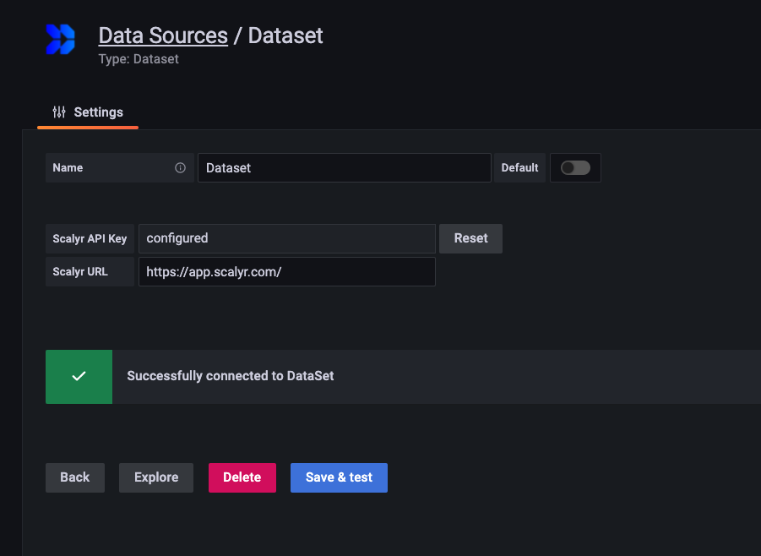Click into the Name input field
The height and width of the screenshot is (556, 761).
click(344, 168)
